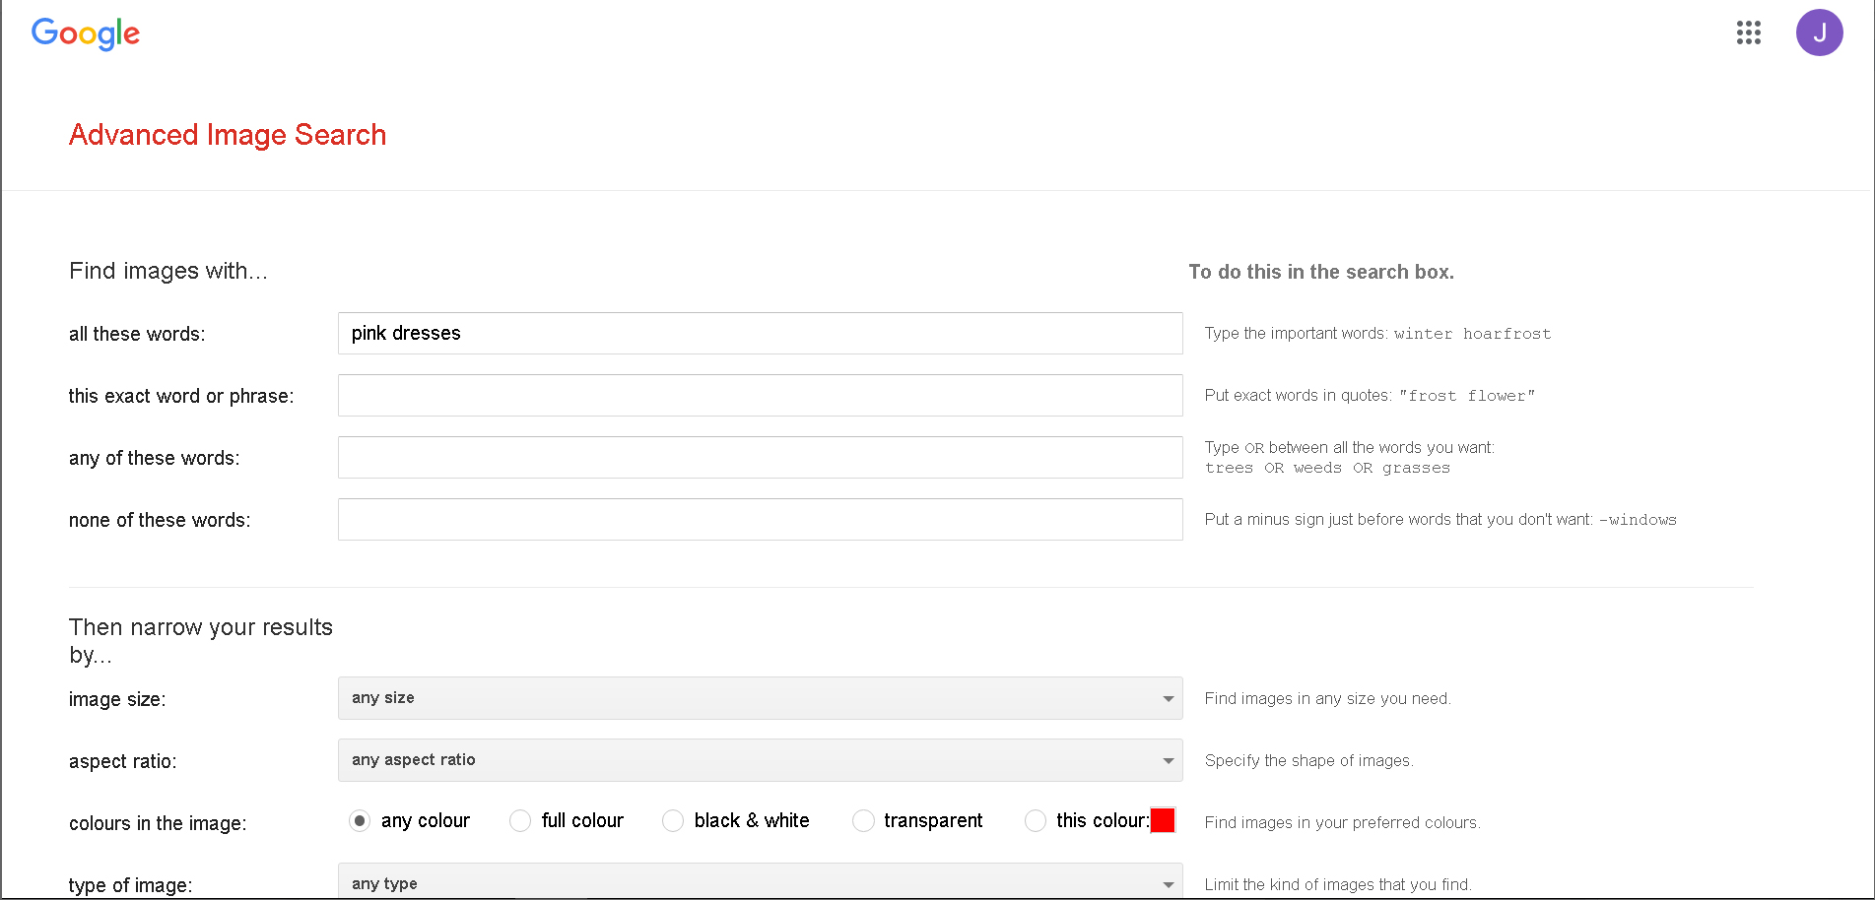Open the account avatar with letter J

(1819, 32)
